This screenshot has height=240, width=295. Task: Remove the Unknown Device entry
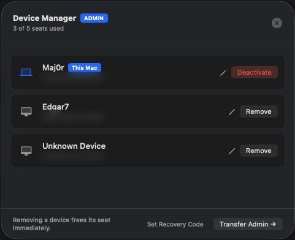pos(259,151)
